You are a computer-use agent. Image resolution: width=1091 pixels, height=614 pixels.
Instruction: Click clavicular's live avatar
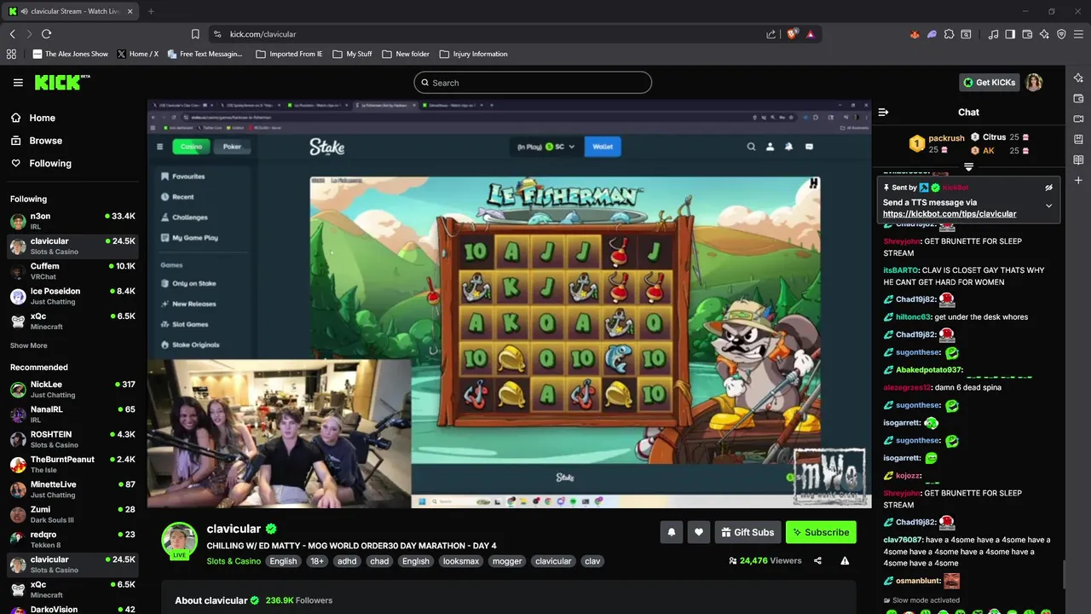[180, 541]
